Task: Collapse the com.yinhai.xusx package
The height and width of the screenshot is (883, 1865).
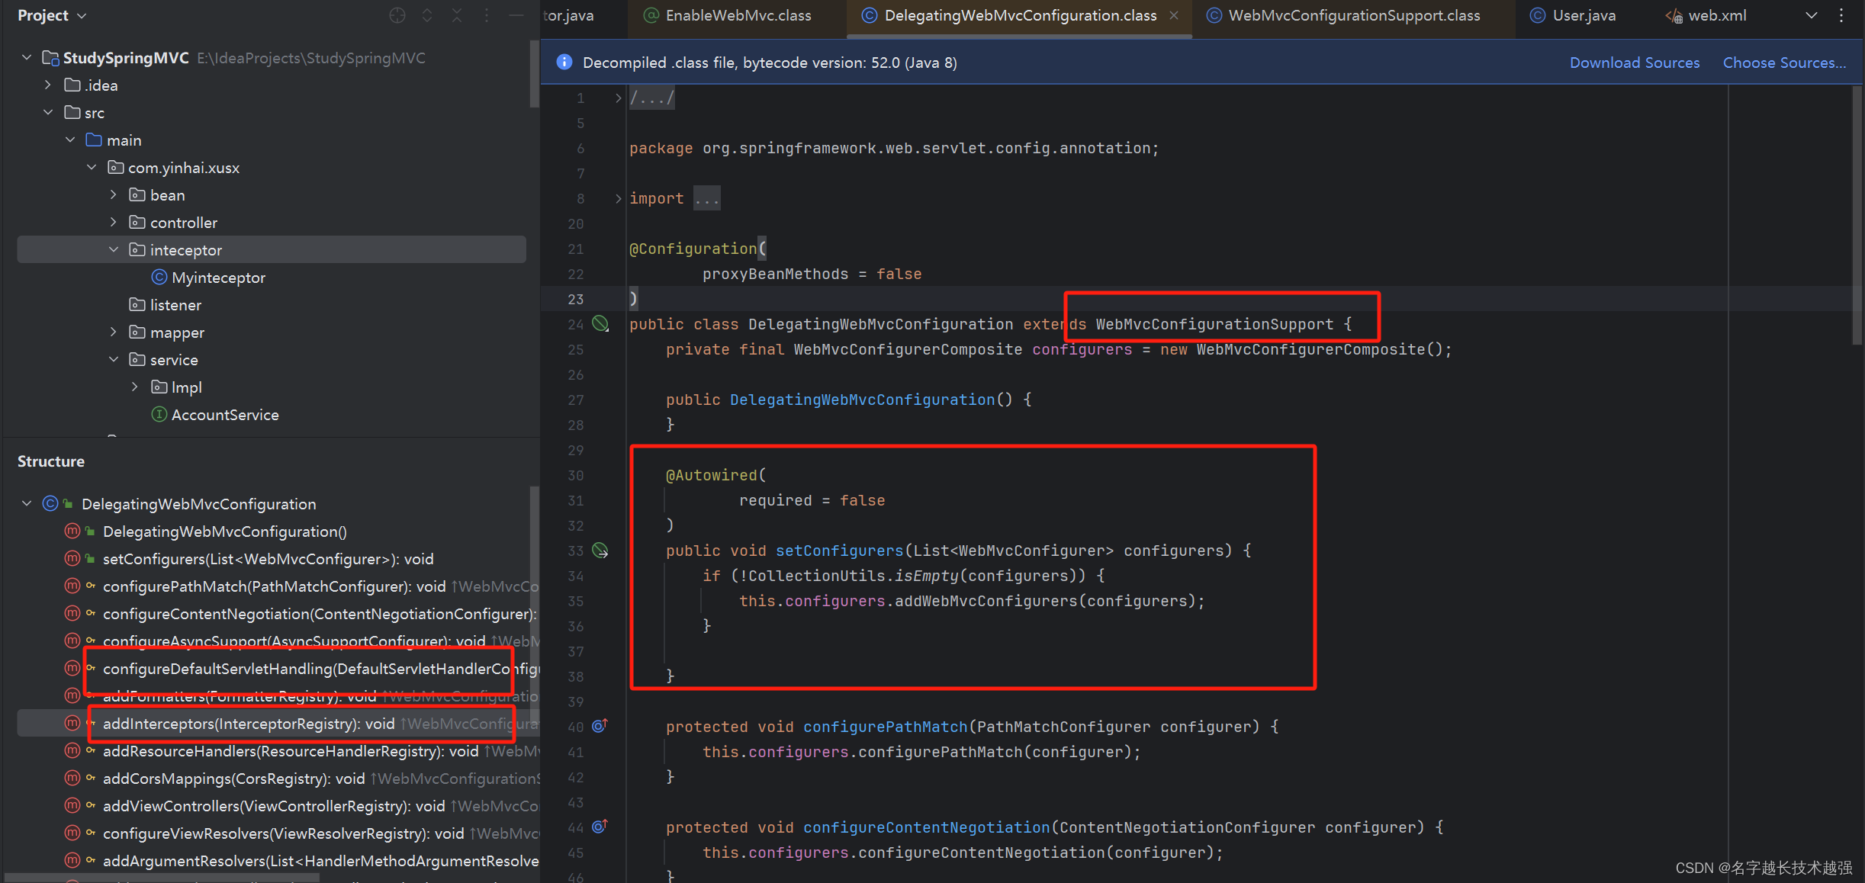Action: (x=92, y=167)
